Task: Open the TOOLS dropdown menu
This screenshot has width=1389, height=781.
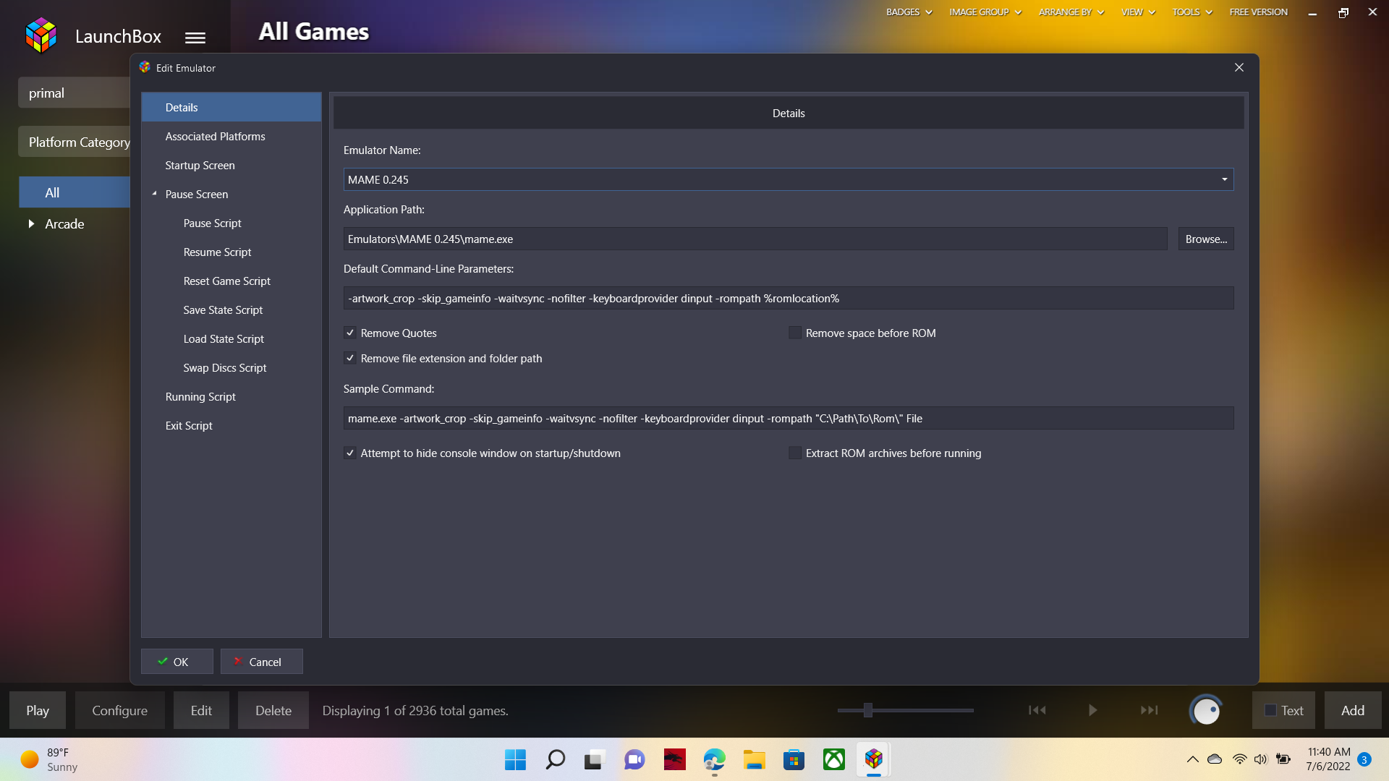Action: 1192,12
